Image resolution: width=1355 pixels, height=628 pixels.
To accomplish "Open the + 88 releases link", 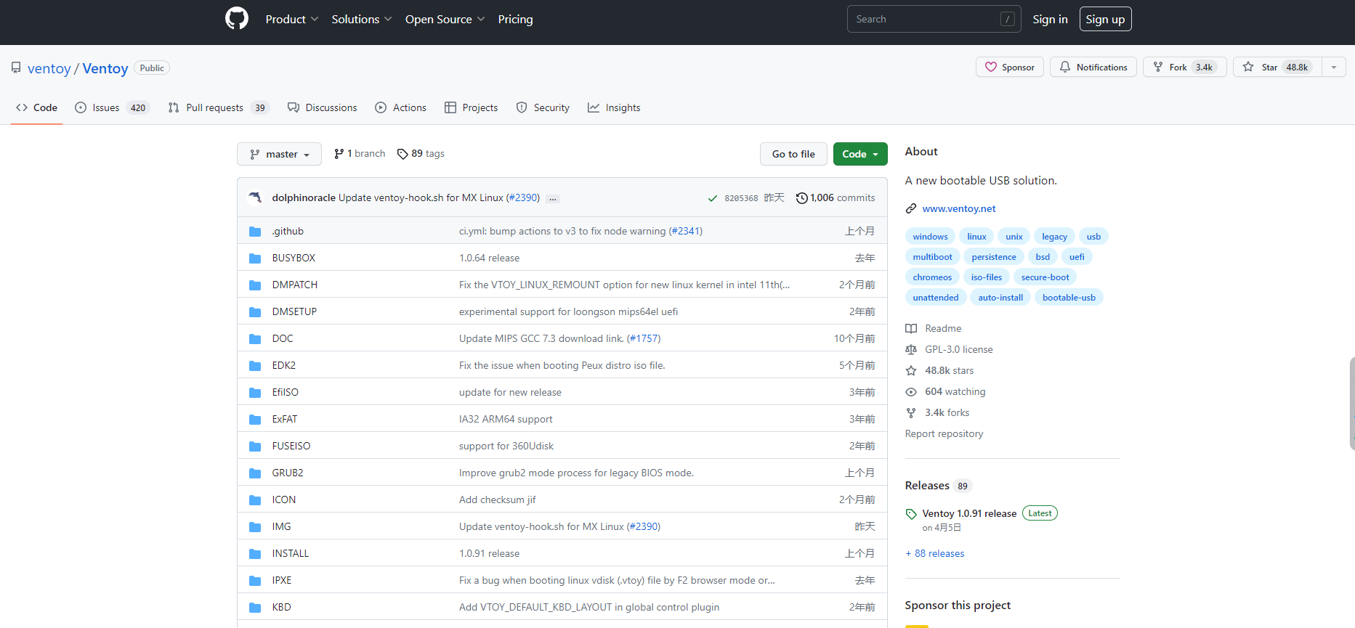I will click(x=935, y=554).
